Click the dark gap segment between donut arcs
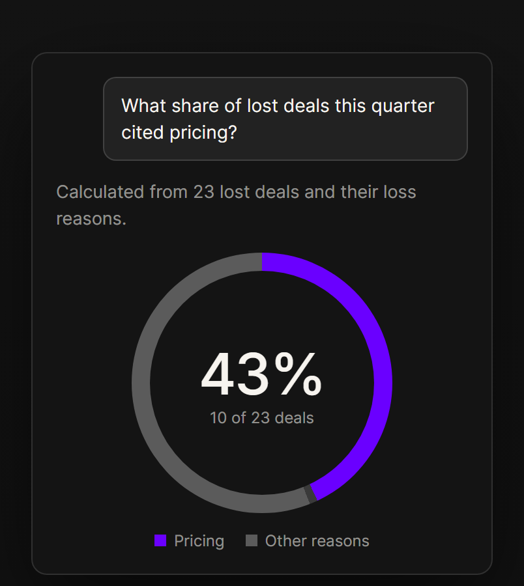524x586 pixels. (310, 494)
